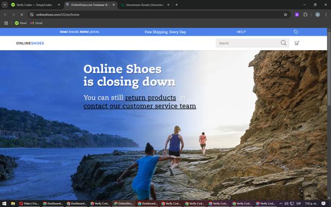This screenshot has width=331, height=207.
Task: Open the purple A extension
Action: click(297, 14)
